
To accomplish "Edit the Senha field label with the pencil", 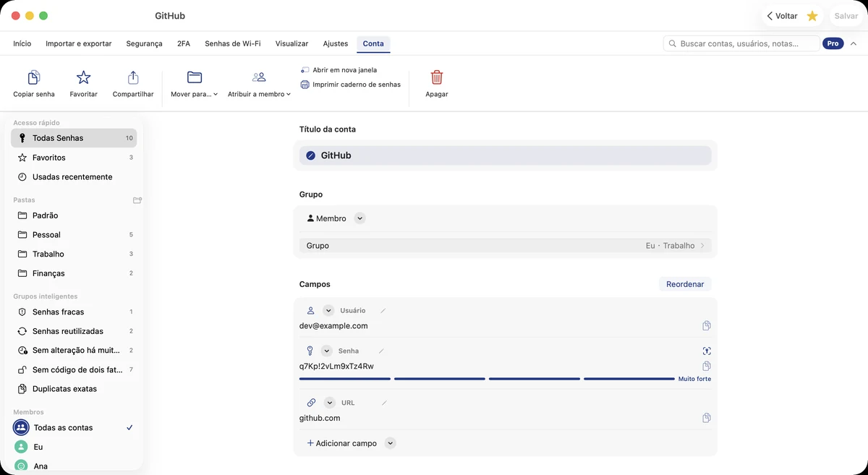I will coord(381,351).
